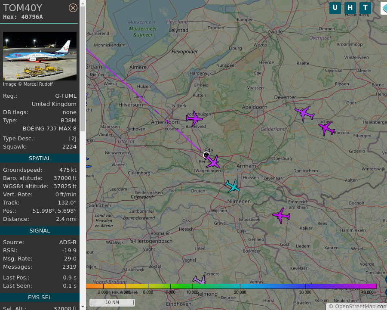Click the messages count 2319

69,267
